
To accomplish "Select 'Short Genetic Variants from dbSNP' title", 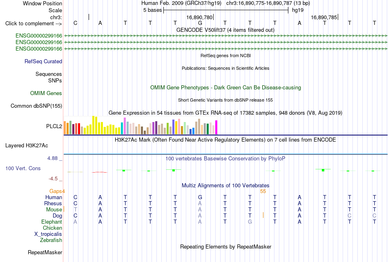I will [x=225, y=100].
